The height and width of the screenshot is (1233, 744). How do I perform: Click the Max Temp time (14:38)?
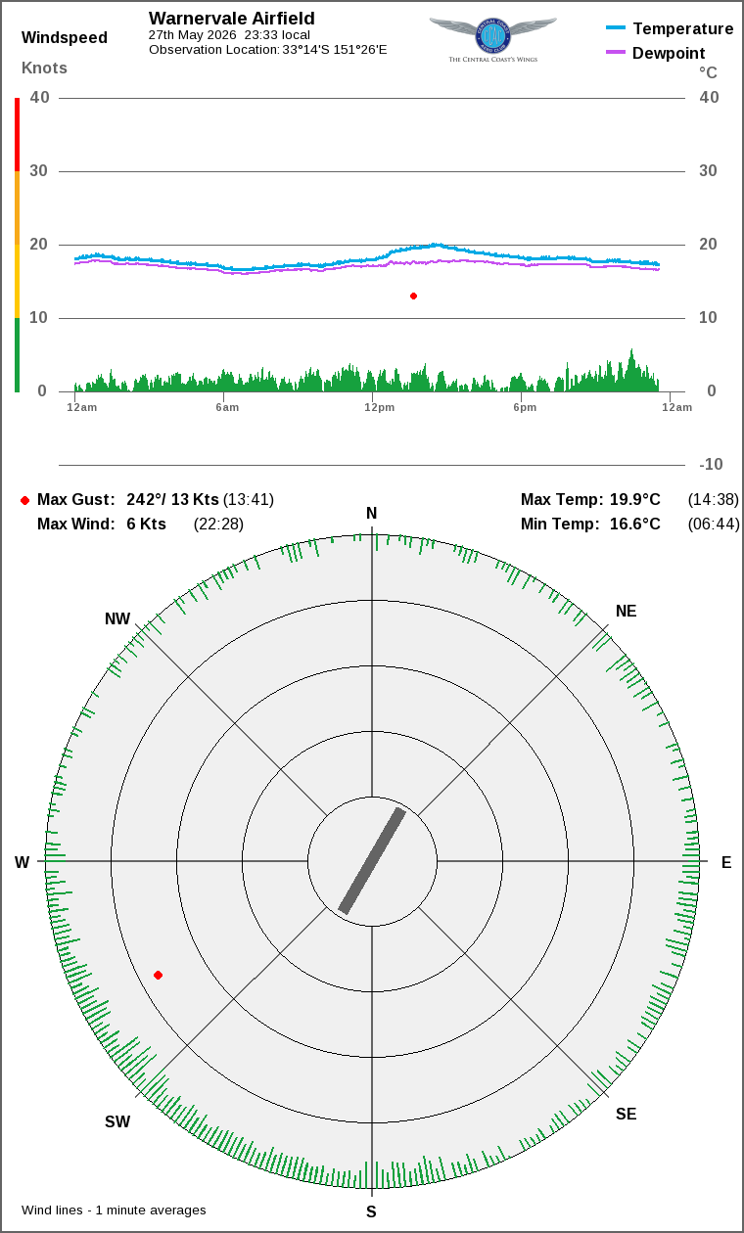click(714, 500)
